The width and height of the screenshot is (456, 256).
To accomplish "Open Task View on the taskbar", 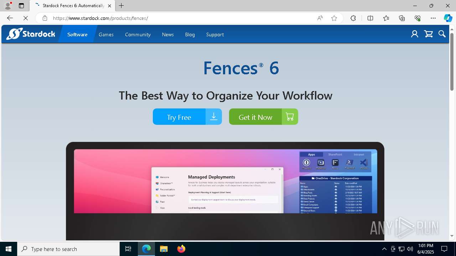I will [x=128, y=249].
